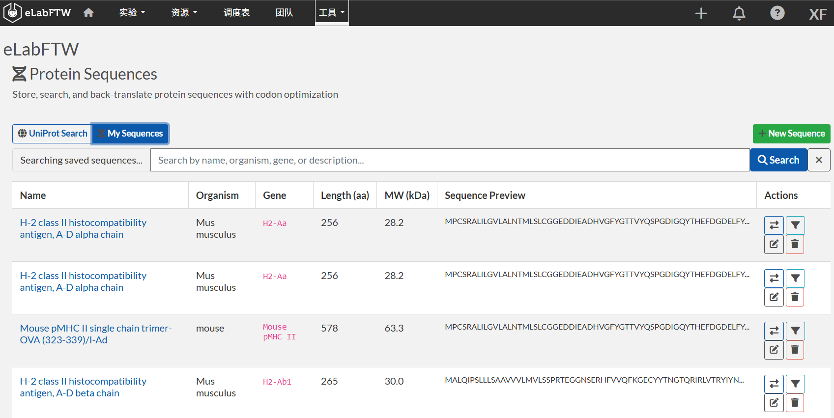Click the MALQIPSLLLSAAVVVLMV sequence preview
Screen dimensions: 834x418
pyautogui.click(x=595, y=380)
